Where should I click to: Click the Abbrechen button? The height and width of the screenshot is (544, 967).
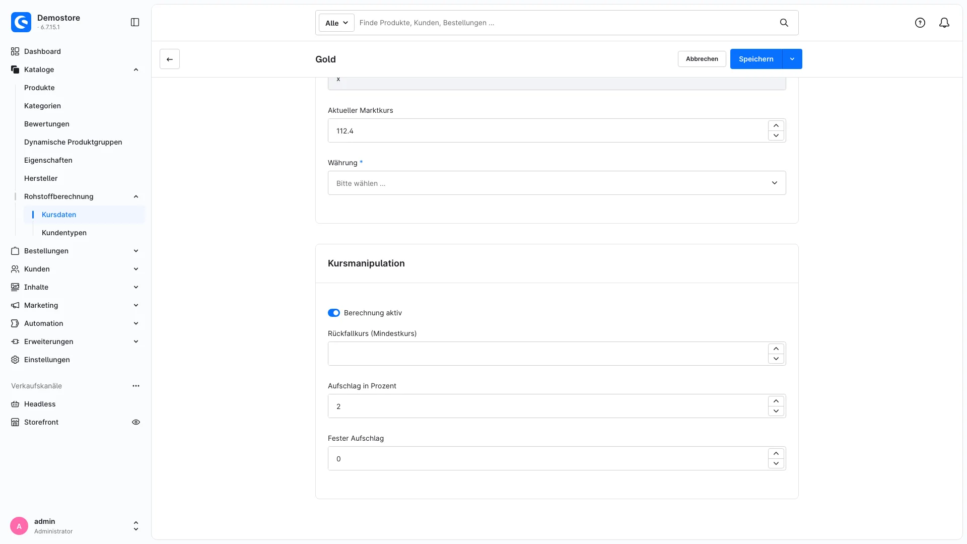tap(702, 59)
